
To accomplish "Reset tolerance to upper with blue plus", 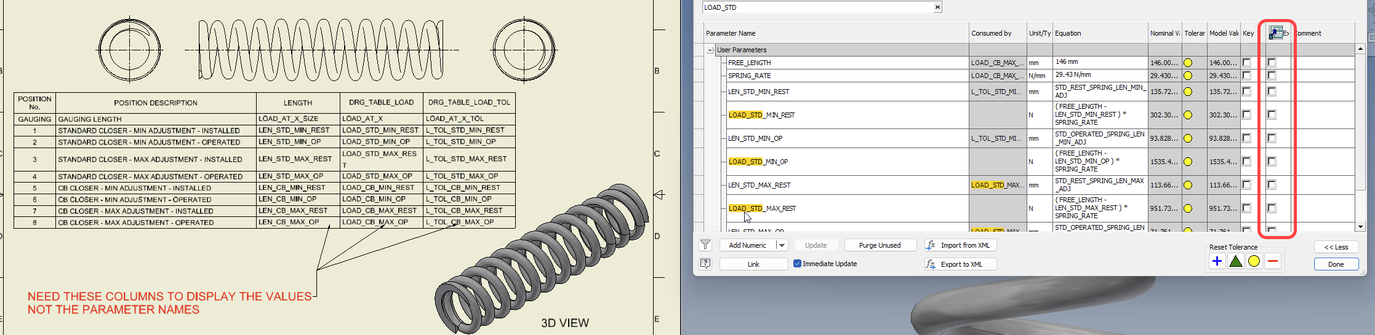I will tap(1217, 261).
